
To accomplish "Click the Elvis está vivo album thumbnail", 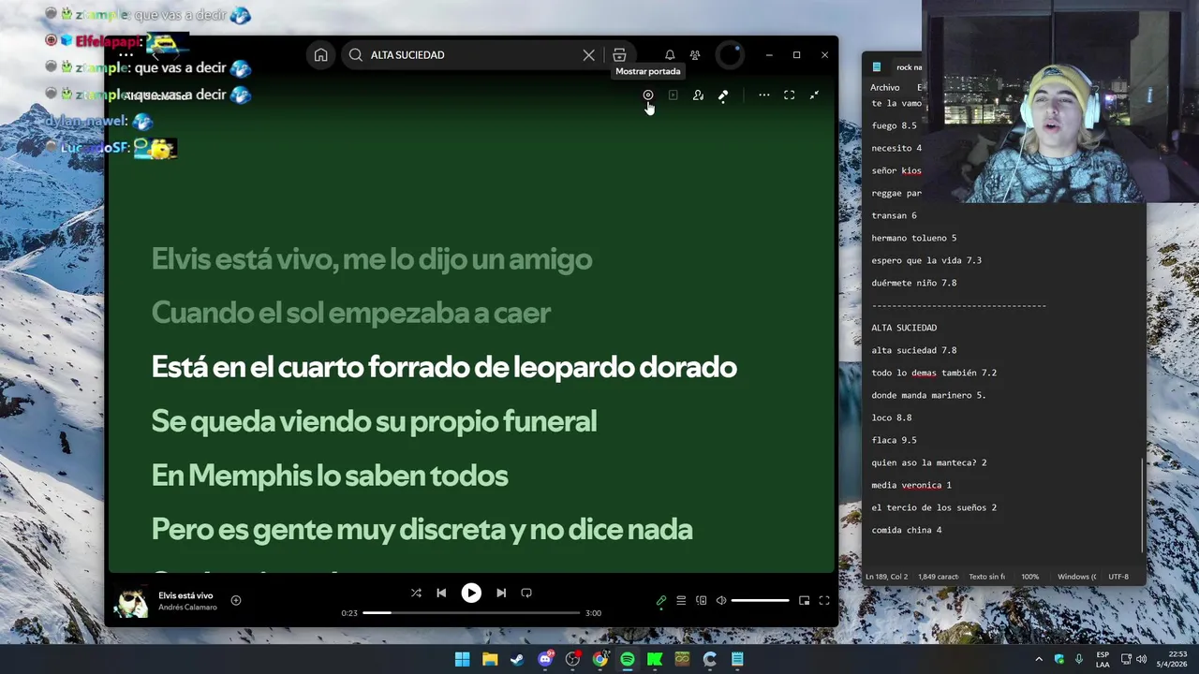I will pos(131,602).
